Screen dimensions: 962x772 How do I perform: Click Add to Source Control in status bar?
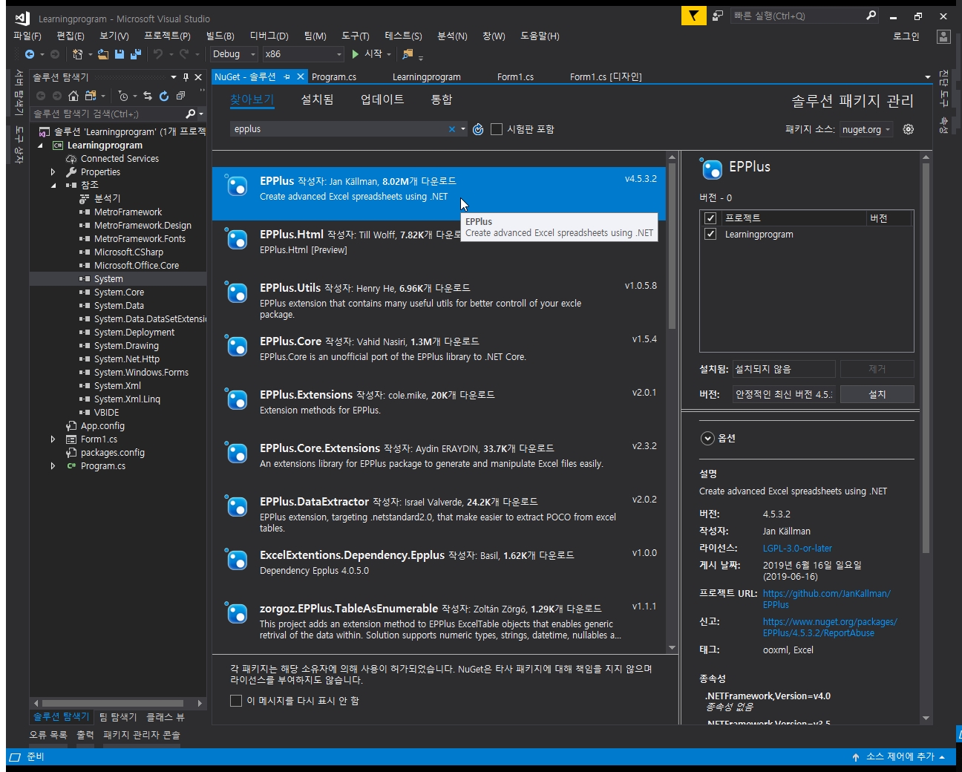[x=899, y=756]
